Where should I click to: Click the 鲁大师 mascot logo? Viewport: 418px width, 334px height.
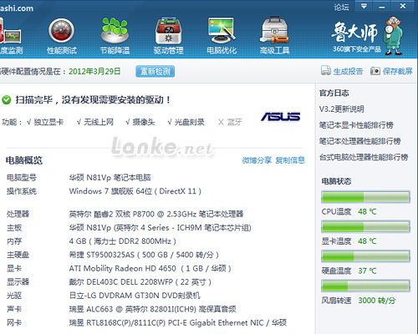(393, 35)
